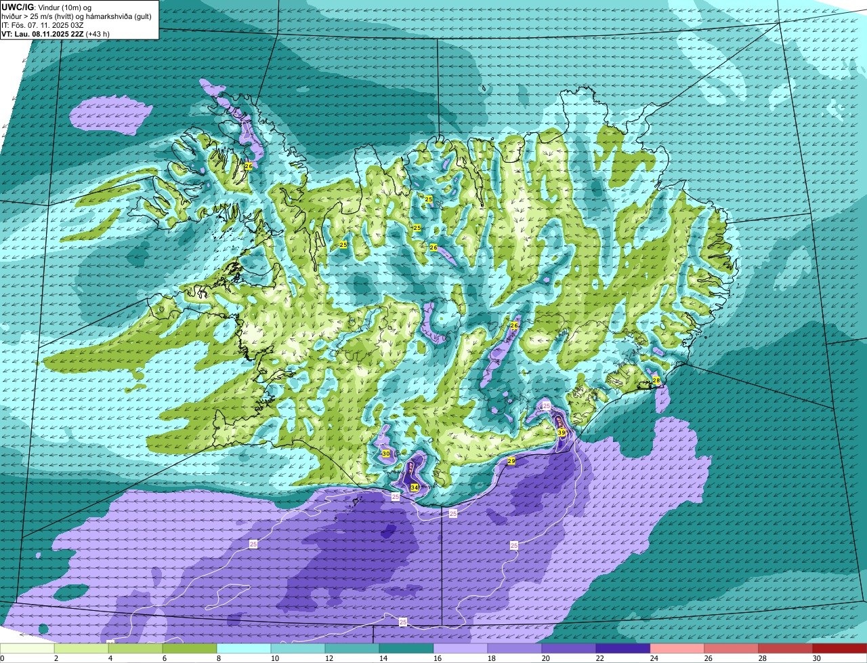Click the 28–30 m/s red legend swatch
Image resolution: width=867 pixels, height=663 pixels.
tap(786, 648)
